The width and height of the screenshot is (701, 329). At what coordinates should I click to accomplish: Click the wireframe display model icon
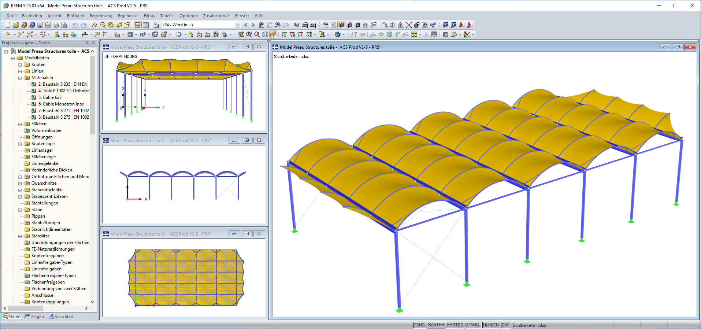coord(265,34)
